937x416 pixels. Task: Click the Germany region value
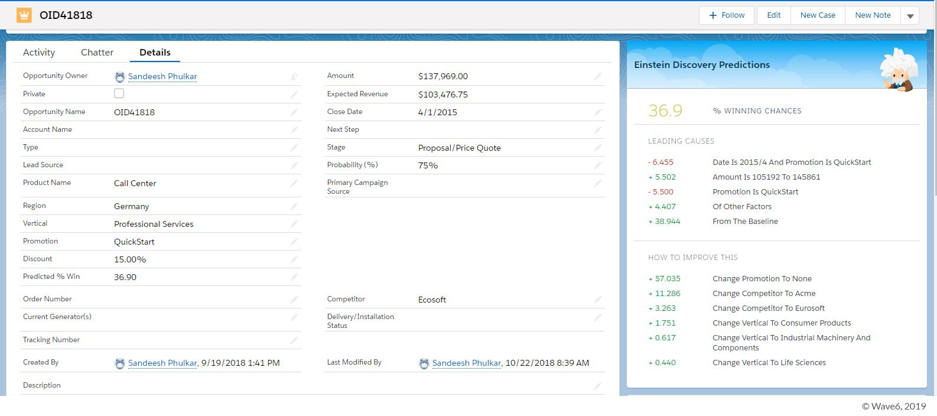131,207
